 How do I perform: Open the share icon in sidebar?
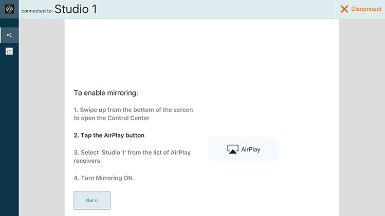pos(9,35)
